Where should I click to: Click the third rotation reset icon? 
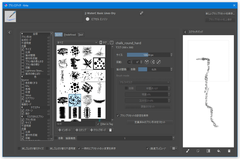click(x=158, y=62)
